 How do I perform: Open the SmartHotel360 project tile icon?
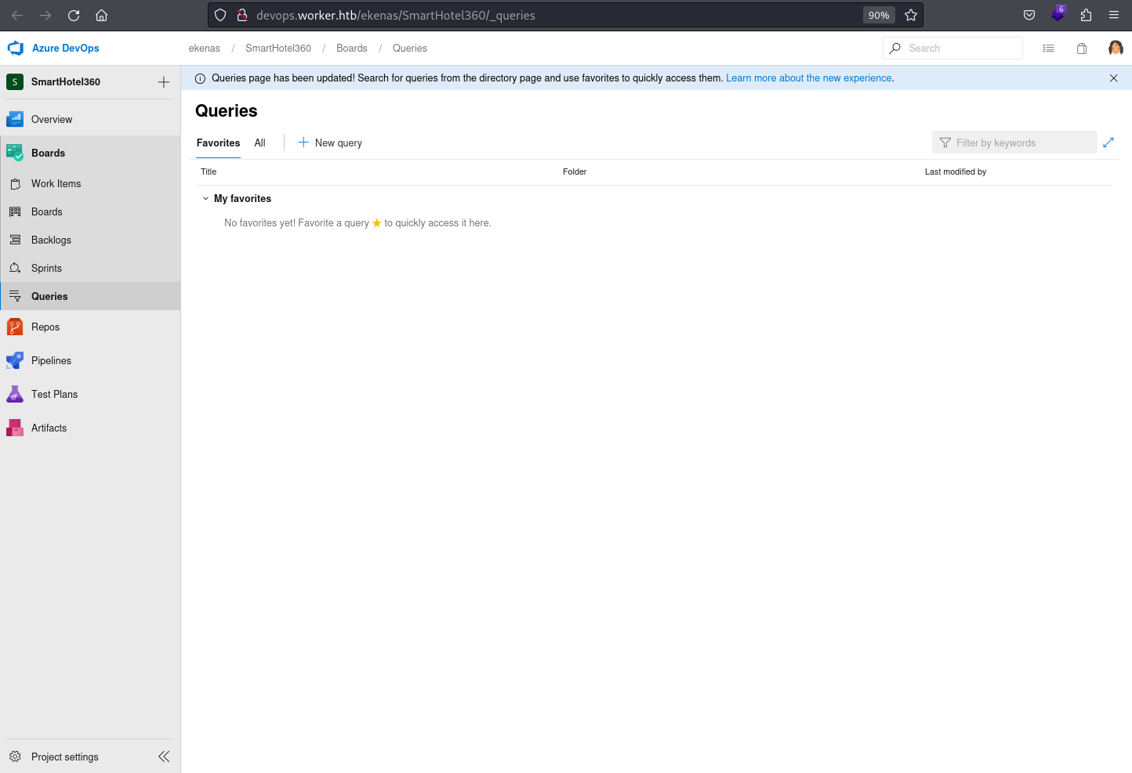[15, 81]
